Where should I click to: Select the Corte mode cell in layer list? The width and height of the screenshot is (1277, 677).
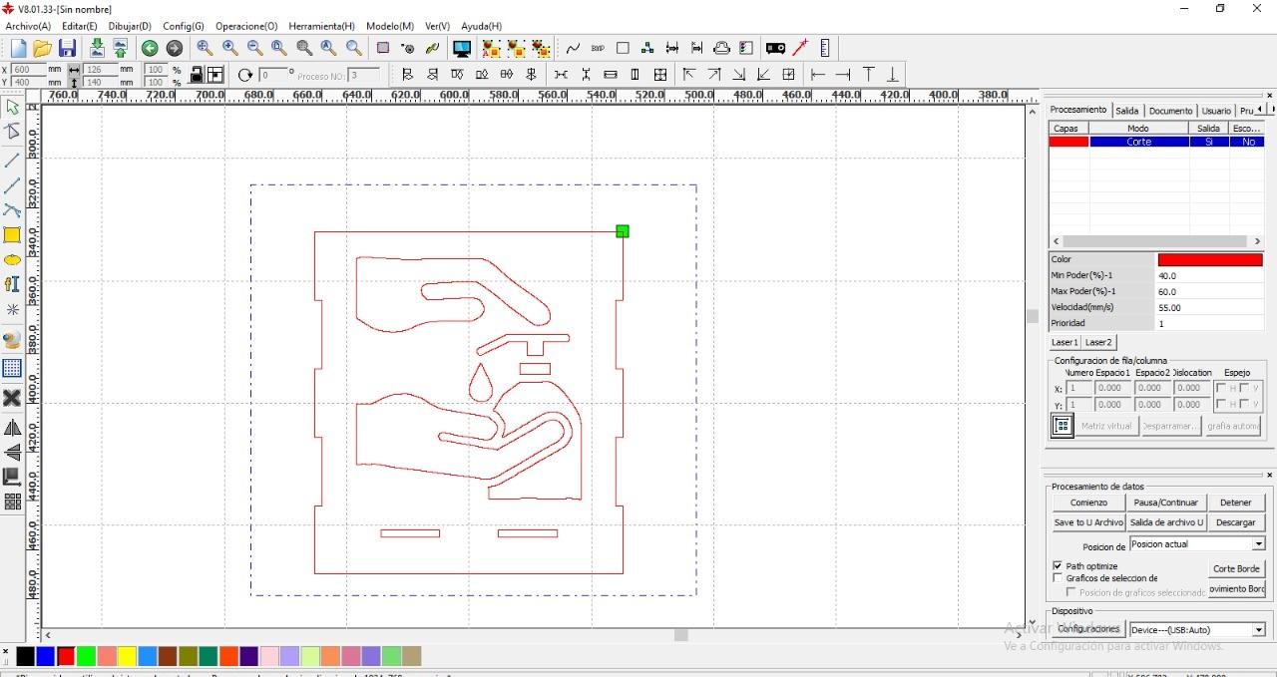[1138, 142]
